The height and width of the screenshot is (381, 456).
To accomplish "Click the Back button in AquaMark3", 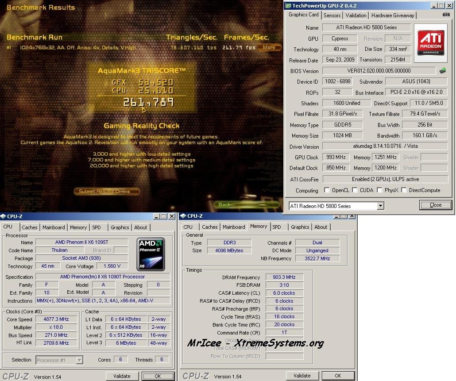I will 247,204.
